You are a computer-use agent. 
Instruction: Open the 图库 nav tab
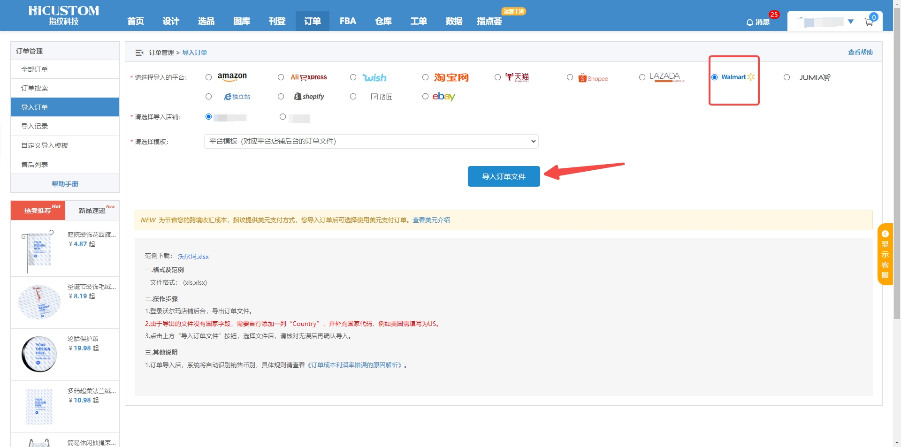[242, 21]
